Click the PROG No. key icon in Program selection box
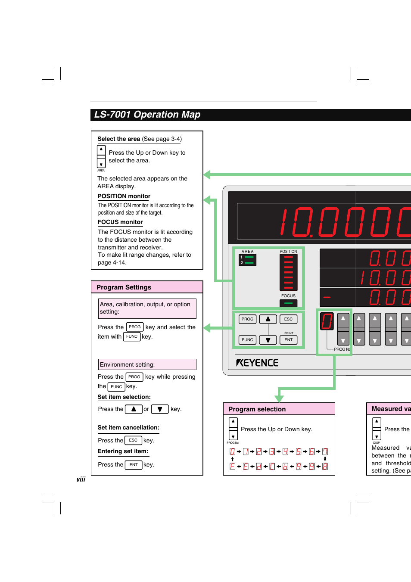The width and height of the screenshot is (411, 582). coord(233,429)
